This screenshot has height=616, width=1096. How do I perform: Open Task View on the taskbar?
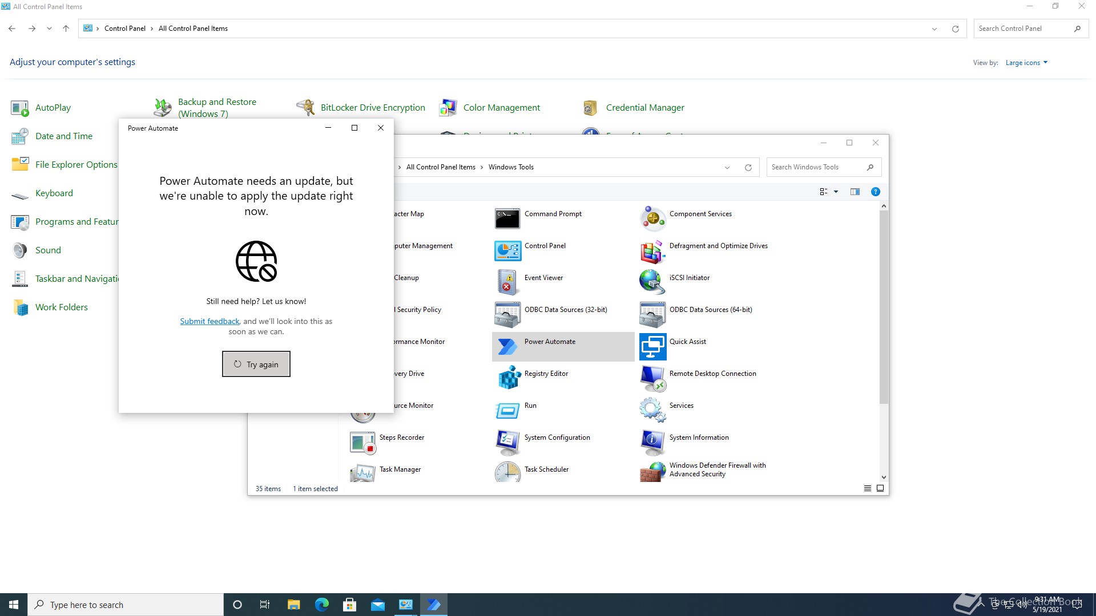click(265, 605)
